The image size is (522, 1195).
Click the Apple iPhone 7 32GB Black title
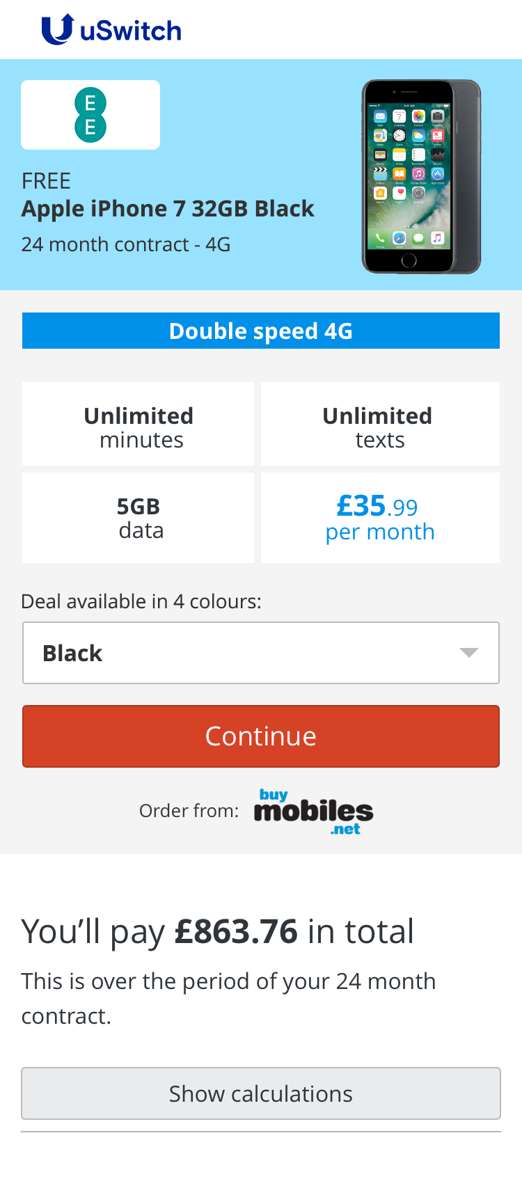click(x=168, y=209)
